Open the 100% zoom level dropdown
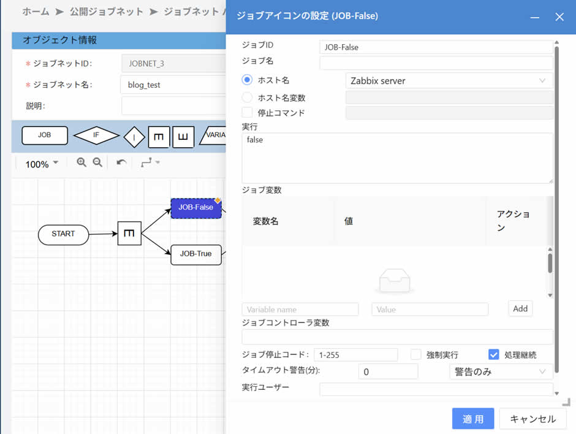 click(42, 164)
